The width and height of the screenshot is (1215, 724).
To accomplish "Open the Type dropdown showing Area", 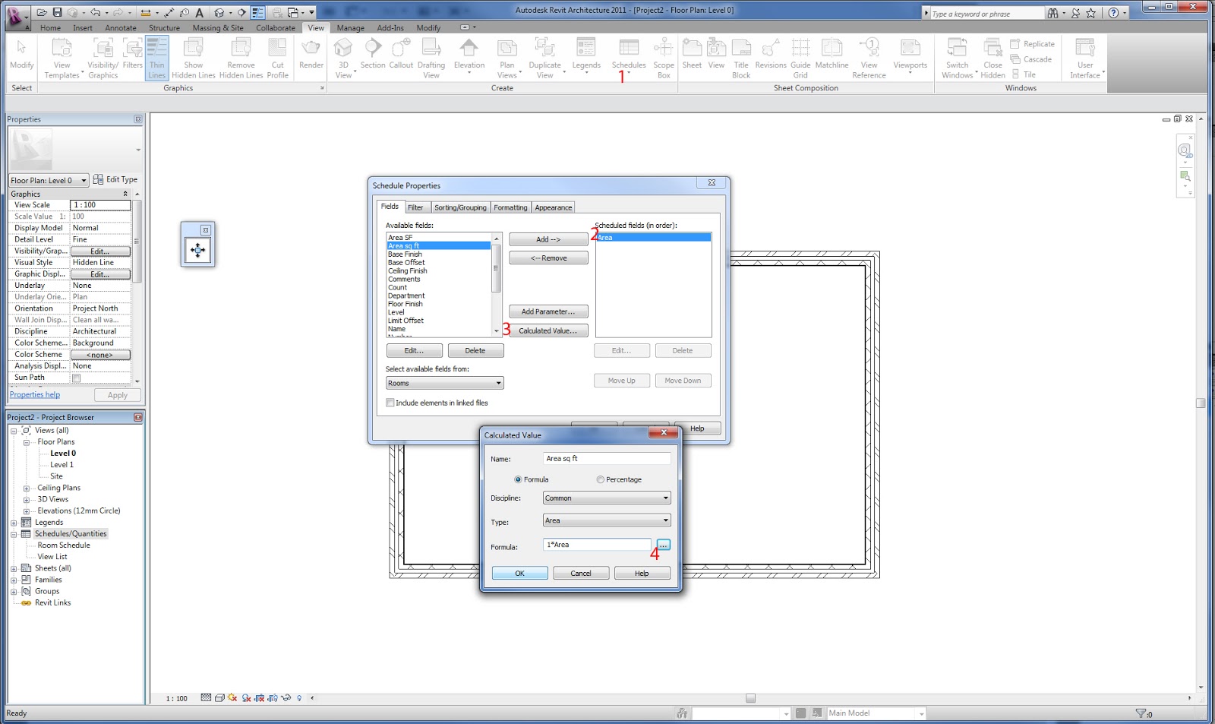I will 605,520.
